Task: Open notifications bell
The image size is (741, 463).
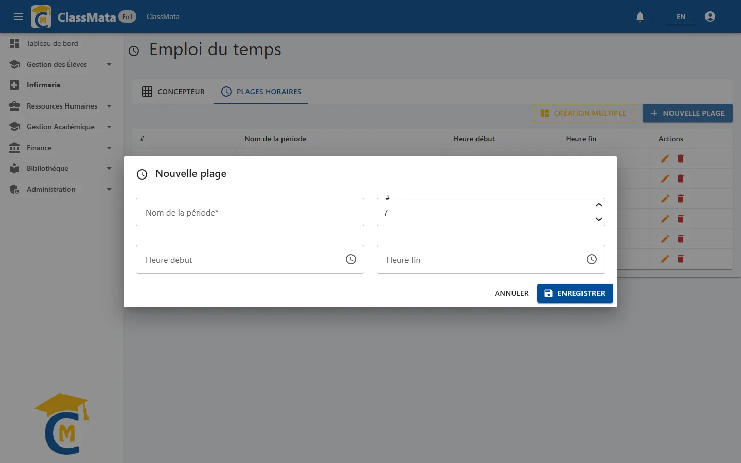Action: (x=640, y=16)
